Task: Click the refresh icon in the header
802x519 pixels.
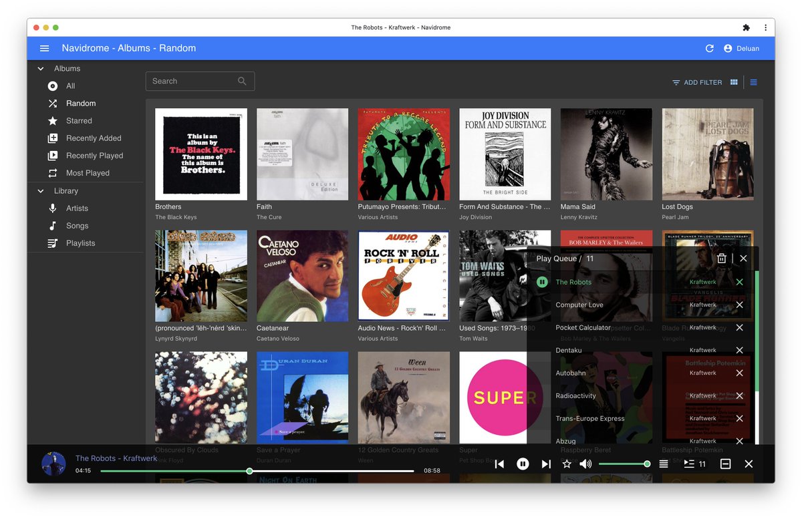Action: coord(710,48)
